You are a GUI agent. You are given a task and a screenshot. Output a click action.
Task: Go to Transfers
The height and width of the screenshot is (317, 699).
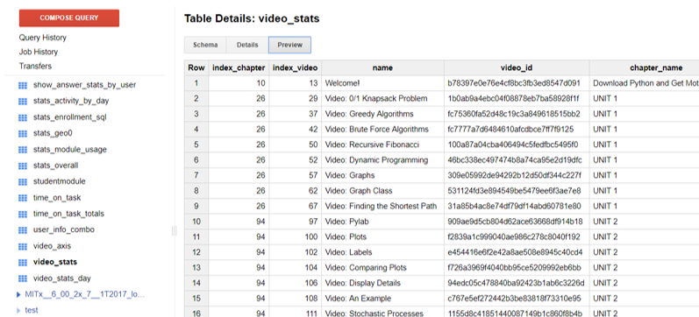tap(35, 67)
